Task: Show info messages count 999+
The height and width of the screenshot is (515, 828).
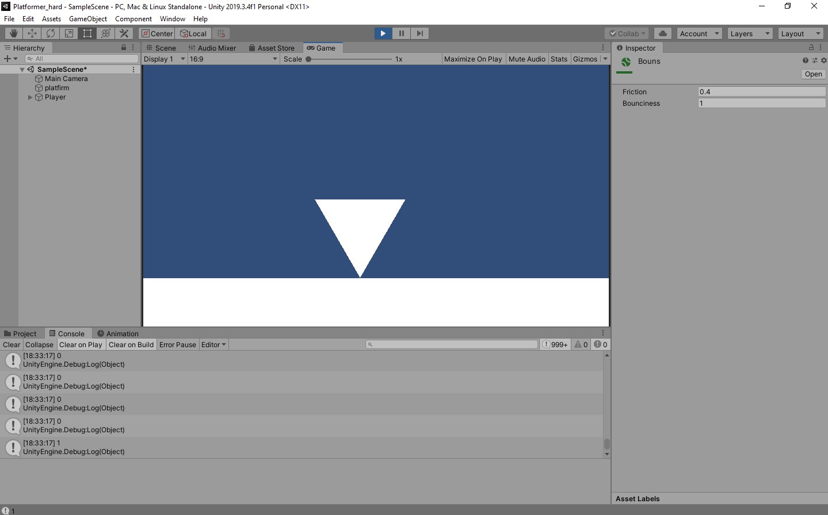Action: coord(555,344)
